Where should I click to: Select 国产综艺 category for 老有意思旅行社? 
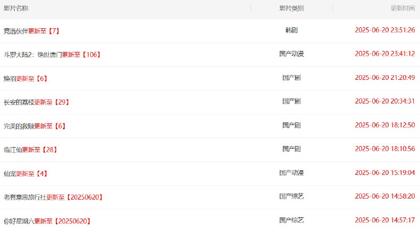(291, 196)
